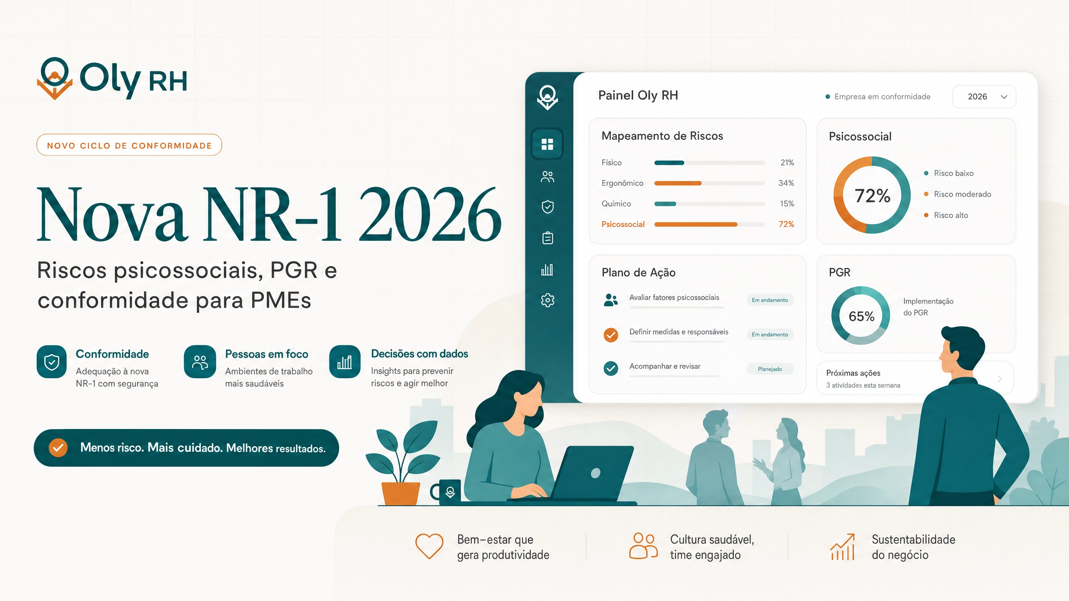This screenshot has height=601, width=1069.
Task: Click the Psicossocial risk progress bar
Action: point(709,225)
